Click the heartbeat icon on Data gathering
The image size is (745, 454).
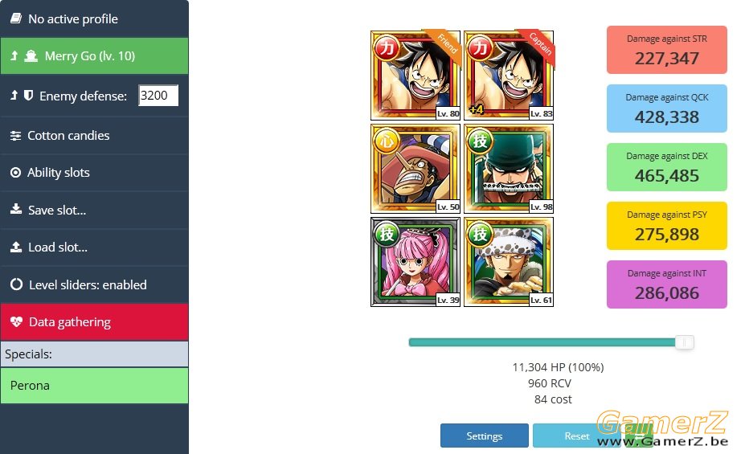click(17, 321)
